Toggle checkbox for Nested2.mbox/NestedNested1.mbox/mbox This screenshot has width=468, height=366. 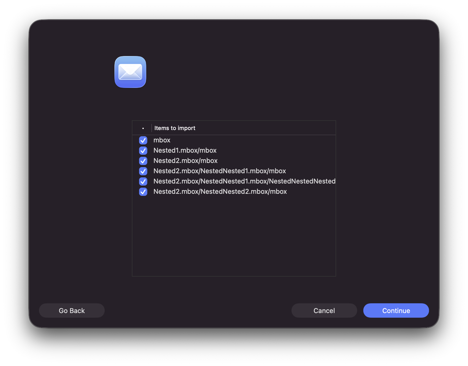143,171
